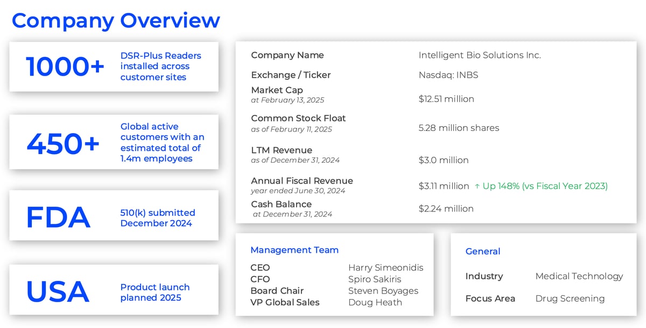
Task: Click the Cash Balance label
Action: [x=281, y=205]
